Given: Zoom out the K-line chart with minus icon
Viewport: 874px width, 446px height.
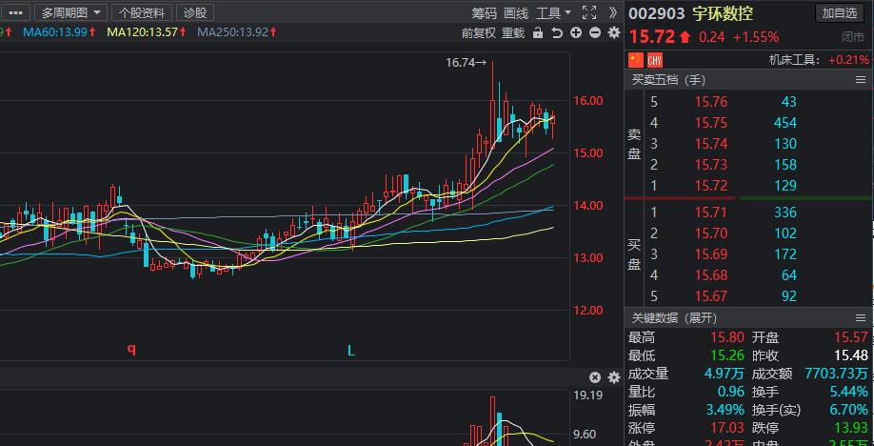Looking at the screenshot, I should 594,33.
